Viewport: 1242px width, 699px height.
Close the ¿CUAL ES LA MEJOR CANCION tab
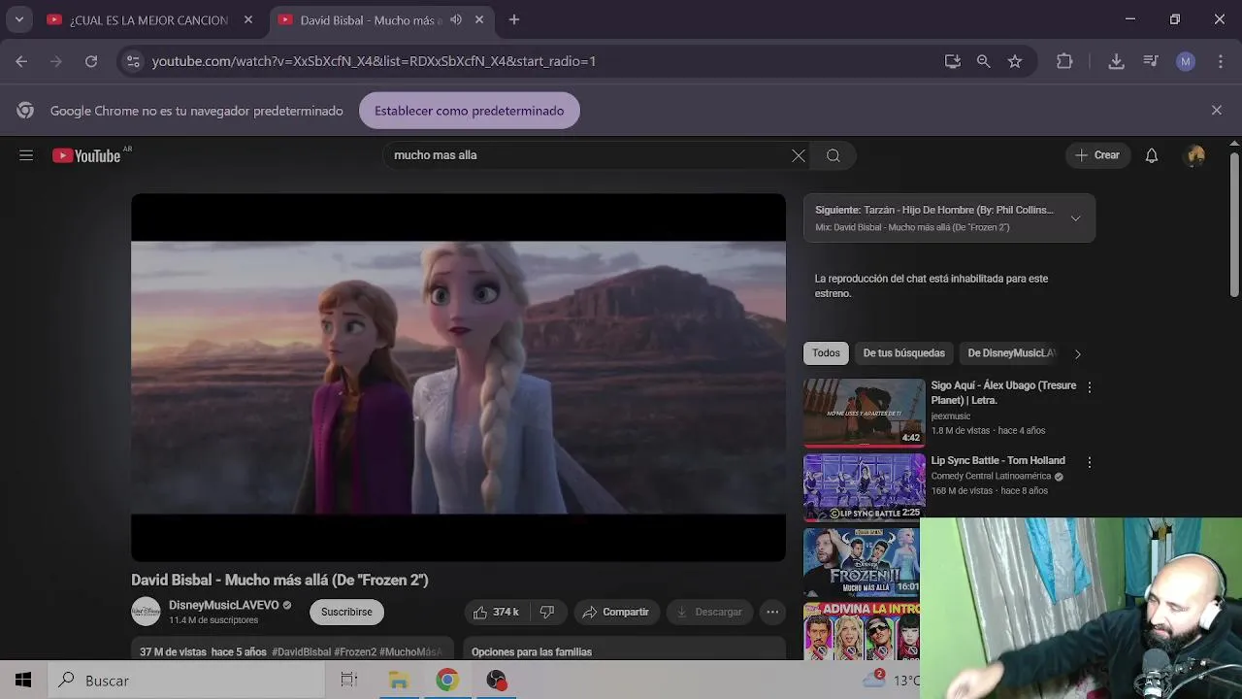pyautogui.click(x=248, y=19)
